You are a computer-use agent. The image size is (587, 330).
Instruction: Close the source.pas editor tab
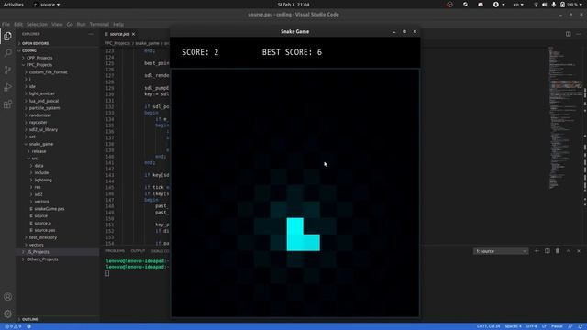click(133, 34)
